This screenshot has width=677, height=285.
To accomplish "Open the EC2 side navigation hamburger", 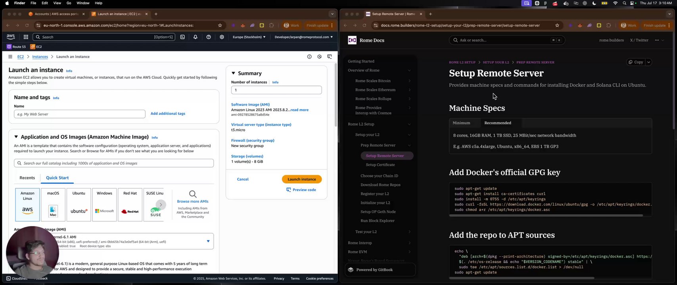I will [10, 57].
